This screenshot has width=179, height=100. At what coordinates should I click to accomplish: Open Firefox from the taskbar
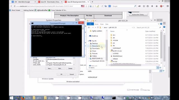coord(26,98)
